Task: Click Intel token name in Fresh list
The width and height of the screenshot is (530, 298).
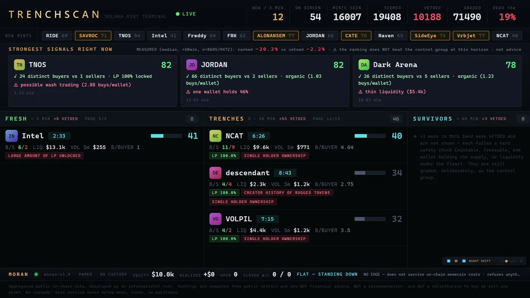Action: click(33, 136)
